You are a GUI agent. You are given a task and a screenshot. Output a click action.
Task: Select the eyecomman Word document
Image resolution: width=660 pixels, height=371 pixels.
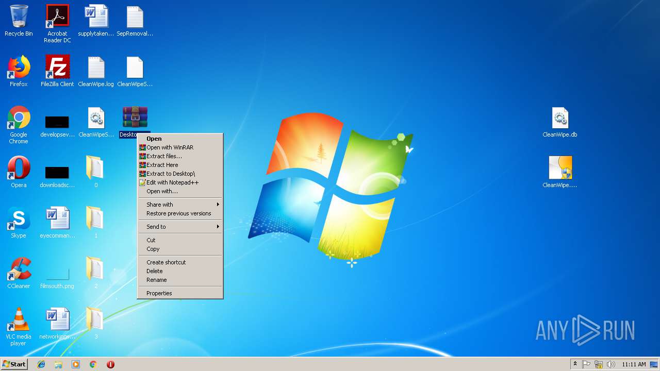click(x=57, y=223)
